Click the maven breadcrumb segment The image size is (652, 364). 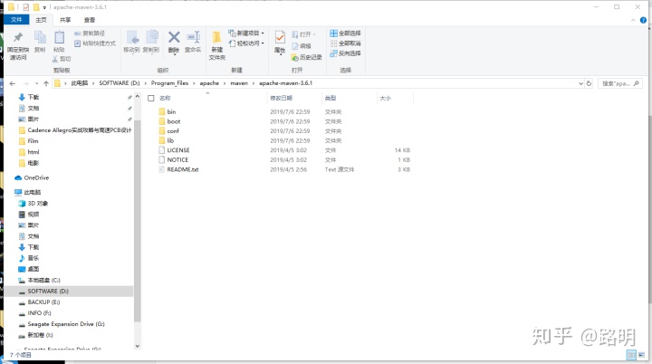(239, 83)
